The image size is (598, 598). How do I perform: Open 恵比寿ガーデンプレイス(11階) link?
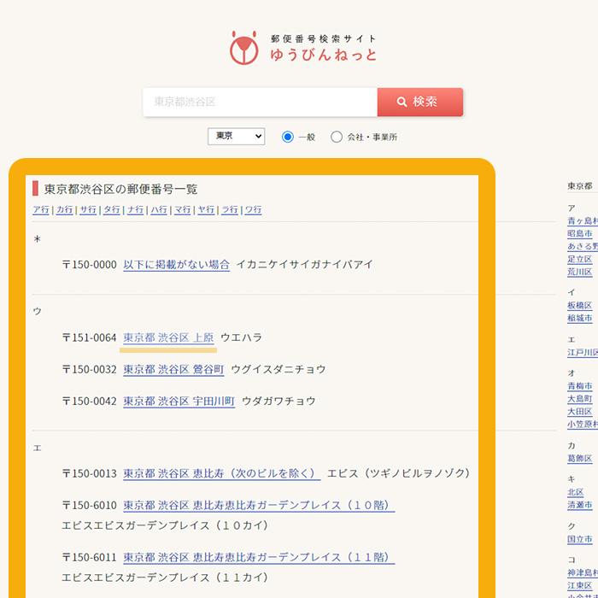[x=259, y=557]
